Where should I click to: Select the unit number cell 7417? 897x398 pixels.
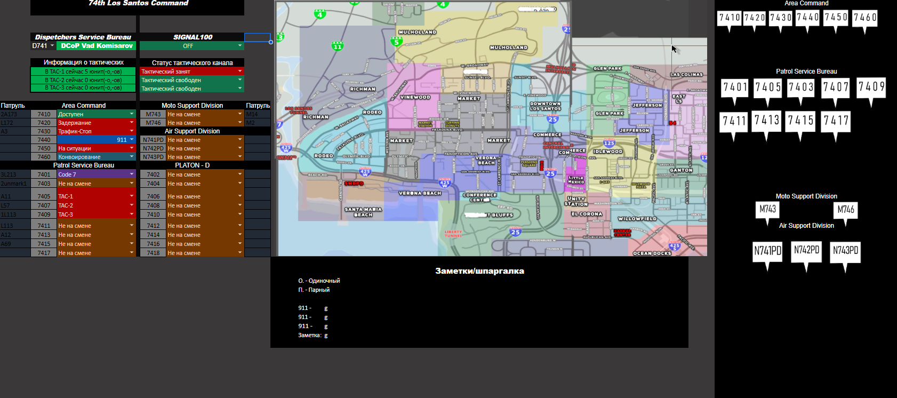click(44, 253)
